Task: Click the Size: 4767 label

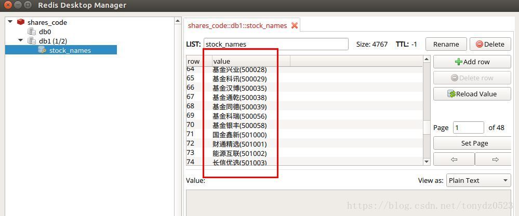Action: click(371, 44)
